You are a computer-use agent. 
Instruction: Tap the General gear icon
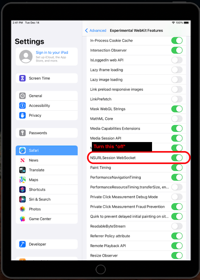click(x=22, y=96)
